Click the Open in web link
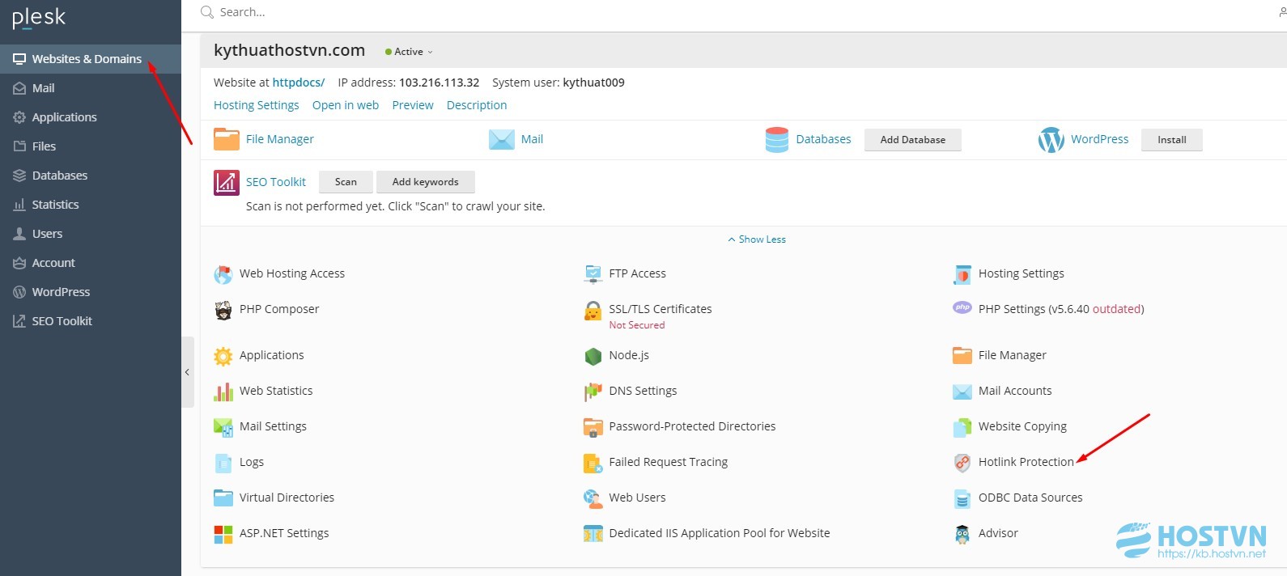Image resolution: width=1287 pixels, height=576 pixels. click(346, 105)
